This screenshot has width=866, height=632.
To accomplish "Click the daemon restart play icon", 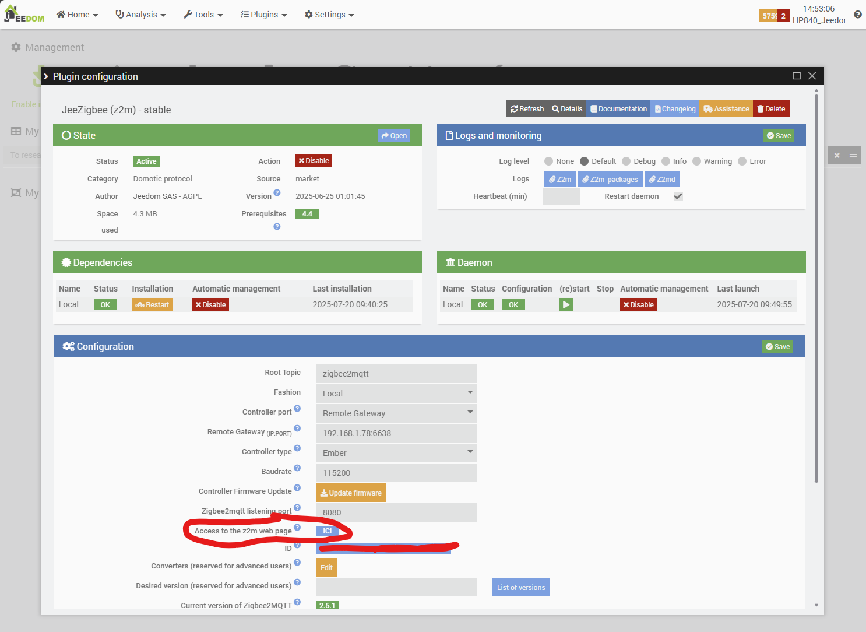I will point(566,304).
